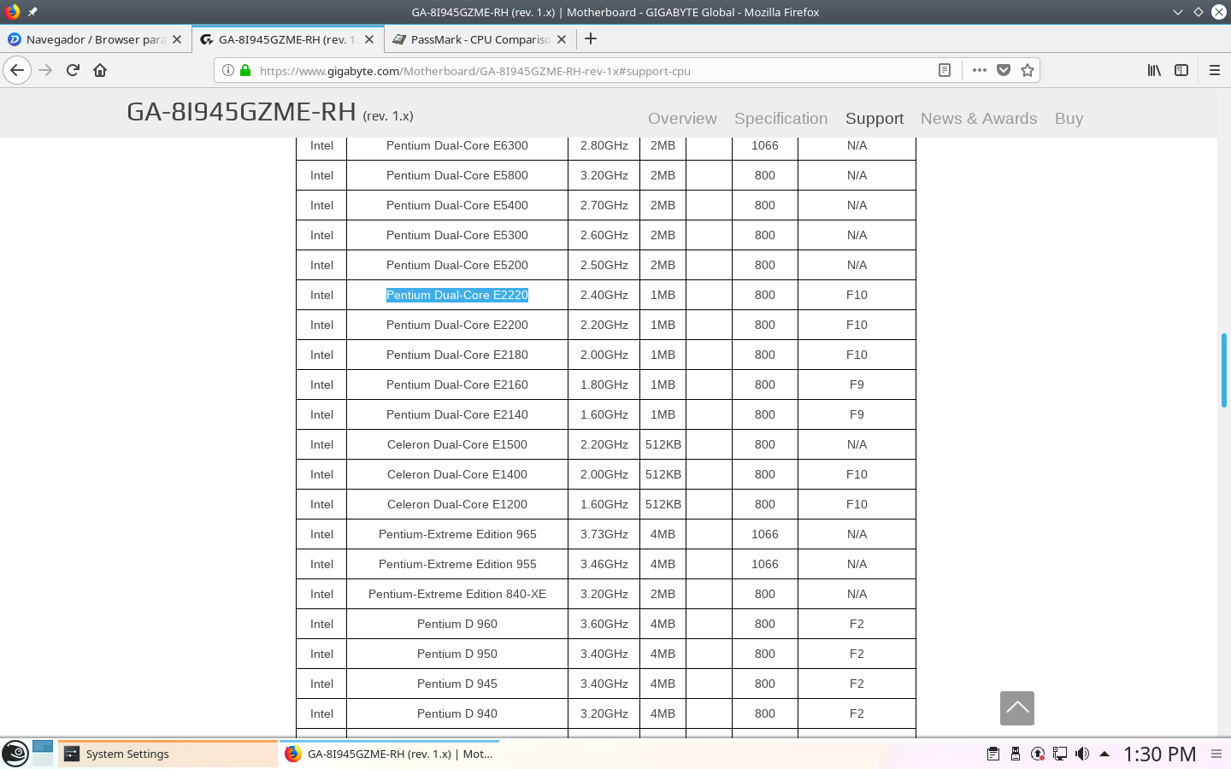Click the Celeron Dual-Core E1200 cell
1231x769 pixels.
(457, 504)
